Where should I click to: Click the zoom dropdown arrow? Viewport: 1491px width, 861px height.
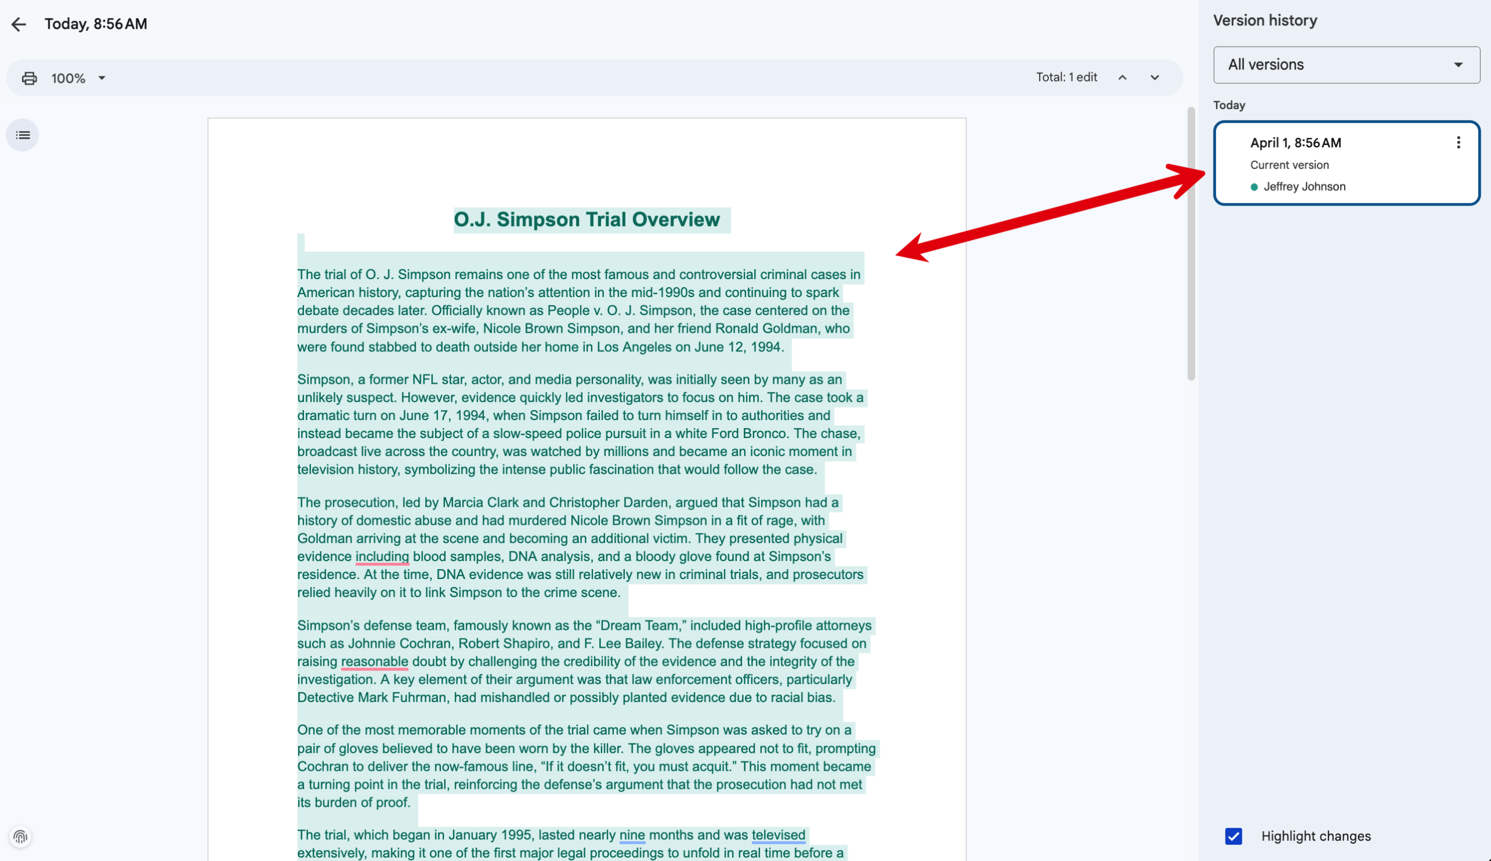pyautogui.click(x=102, y=78)
